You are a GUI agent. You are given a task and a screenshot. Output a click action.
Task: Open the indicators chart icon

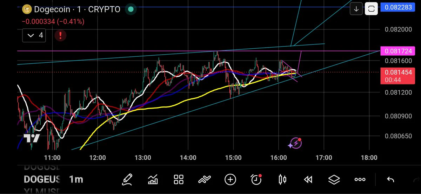[x=153, y=180]
